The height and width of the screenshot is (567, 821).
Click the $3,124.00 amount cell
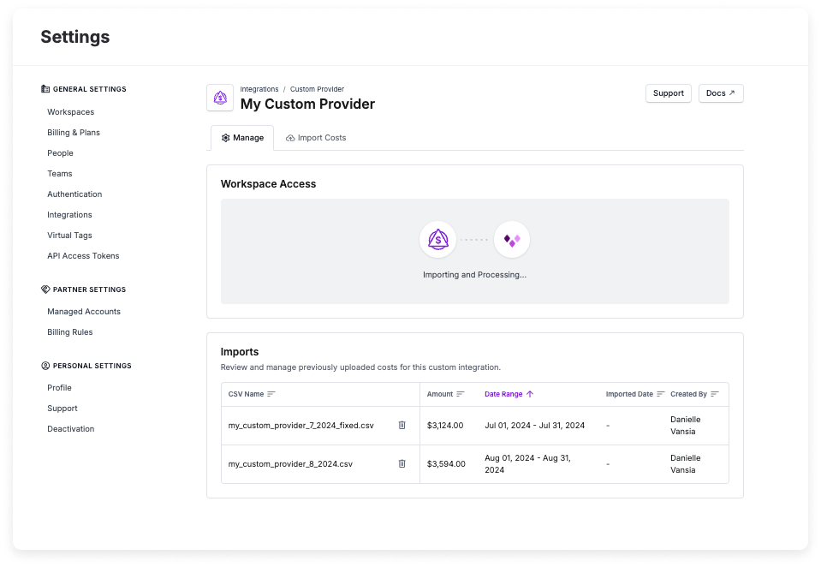pos(445,426)
